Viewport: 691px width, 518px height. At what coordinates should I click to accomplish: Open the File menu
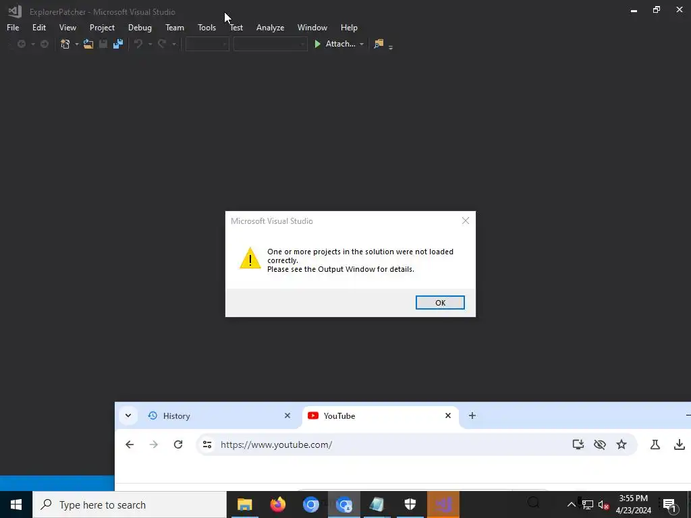13,27
